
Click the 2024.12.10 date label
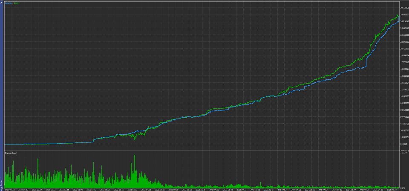tap(351, 190)
